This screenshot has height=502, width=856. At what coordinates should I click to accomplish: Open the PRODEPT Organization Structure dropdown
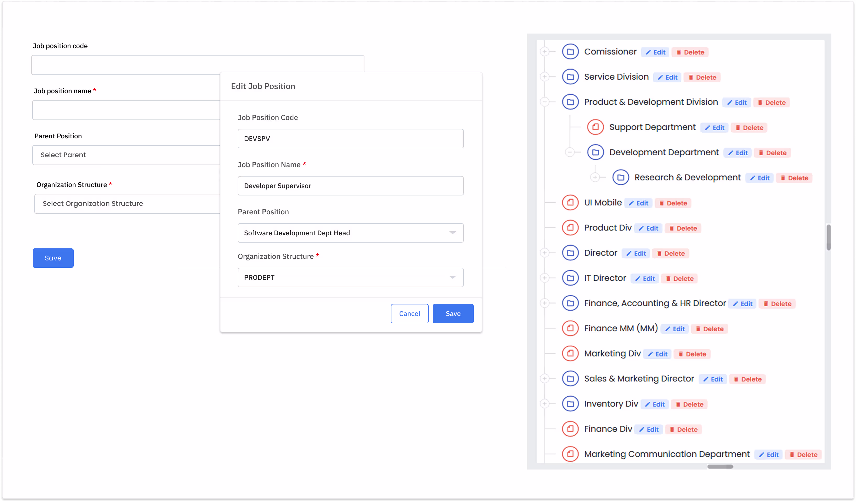click(351, 277)
